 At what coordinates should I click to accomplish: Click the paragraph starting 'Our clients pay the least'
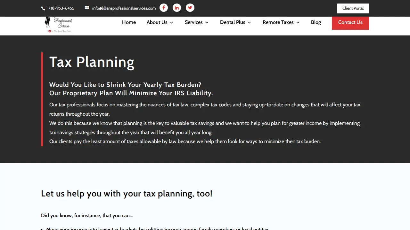point(185,142)
